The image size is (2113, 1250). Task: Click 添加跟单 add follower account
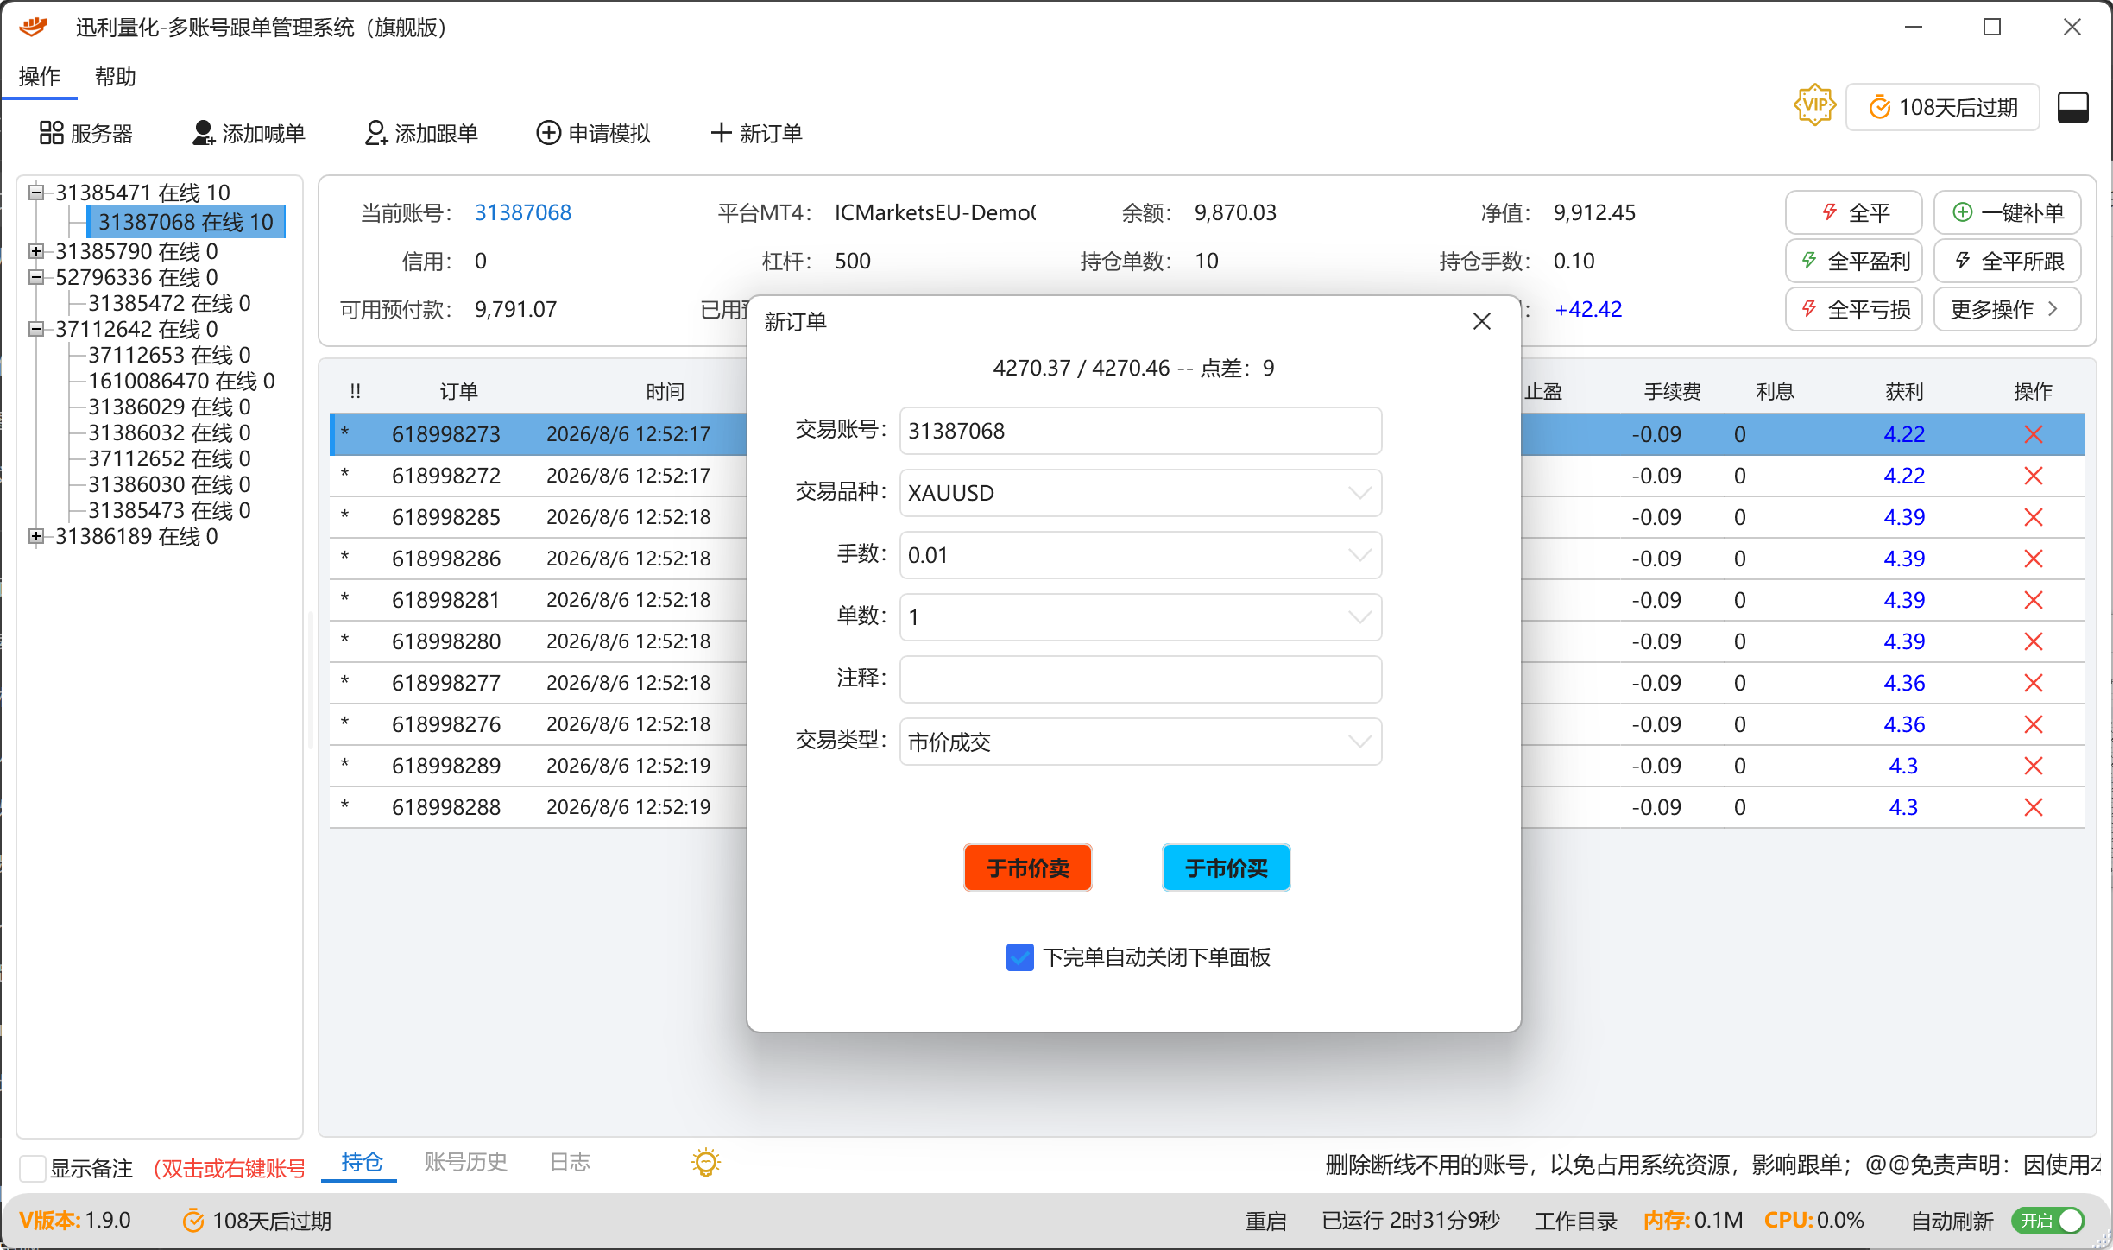[421, 133]
